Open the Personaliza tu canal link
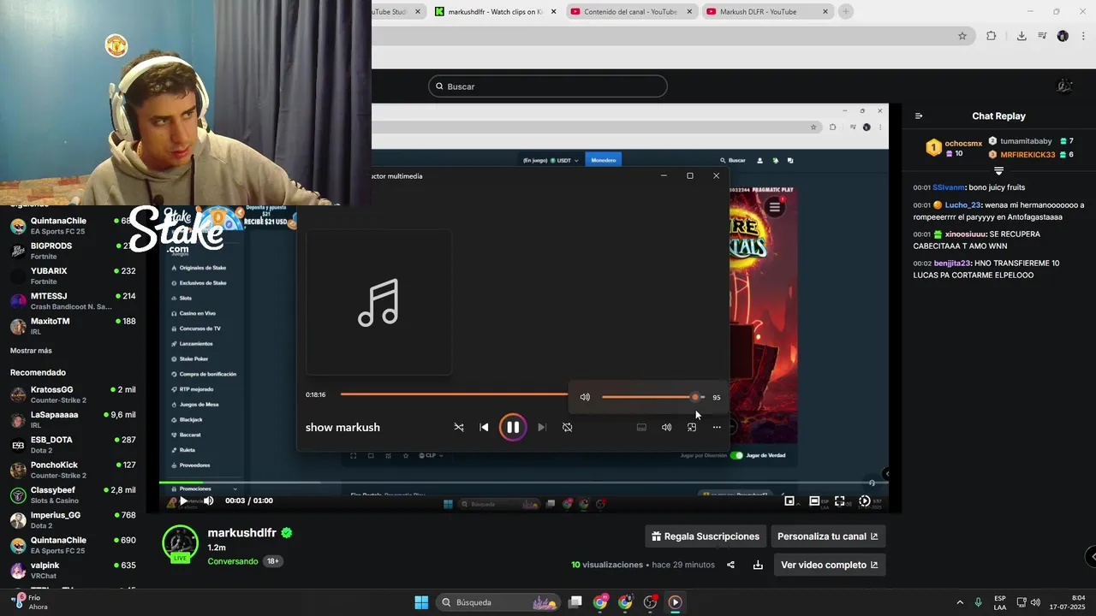This screenshot has width=1096, height=616. click(827, 536)
